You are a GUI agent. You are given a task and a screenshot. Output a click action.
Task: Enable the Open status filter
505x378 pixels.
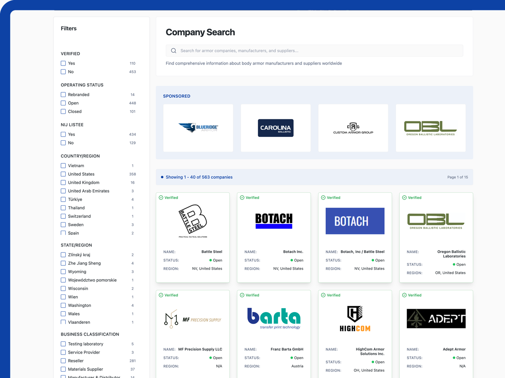click(x=63, y=103)
